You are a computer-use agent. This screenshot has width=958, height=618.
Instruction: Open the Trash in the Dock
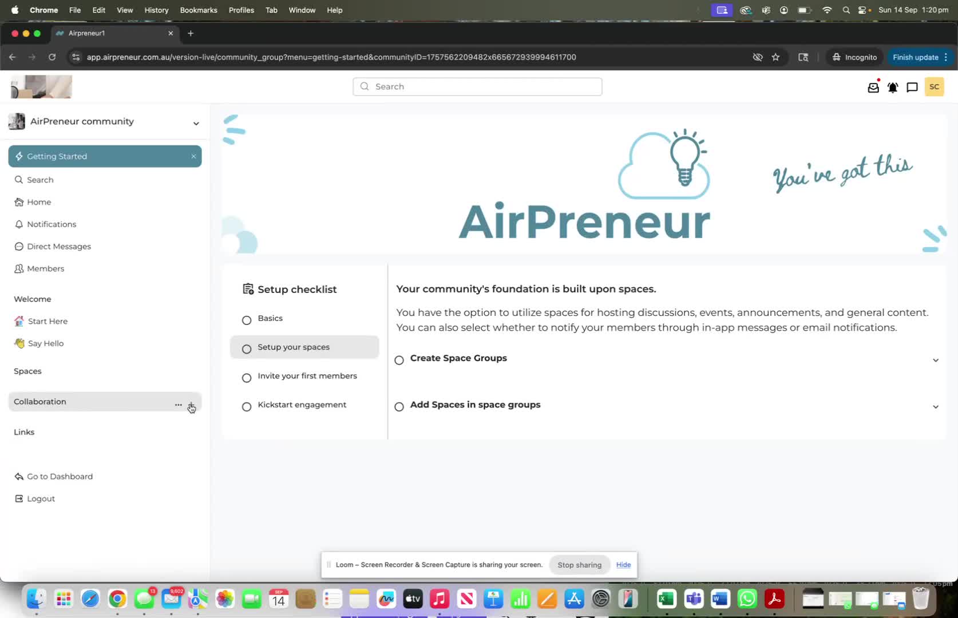(x=920, y=599)
